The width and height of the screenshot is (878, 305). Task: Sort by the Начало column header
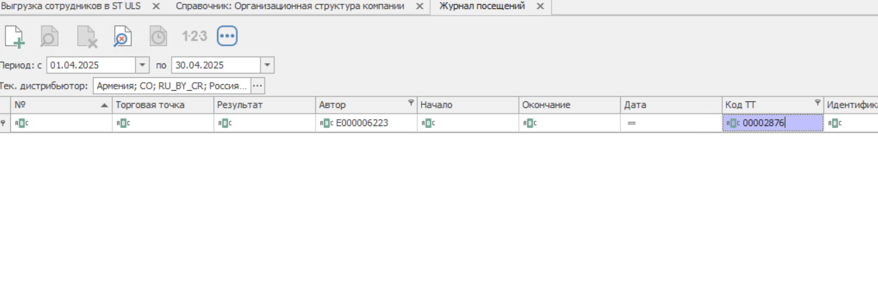pyautogui.click(x=469, y=105)
